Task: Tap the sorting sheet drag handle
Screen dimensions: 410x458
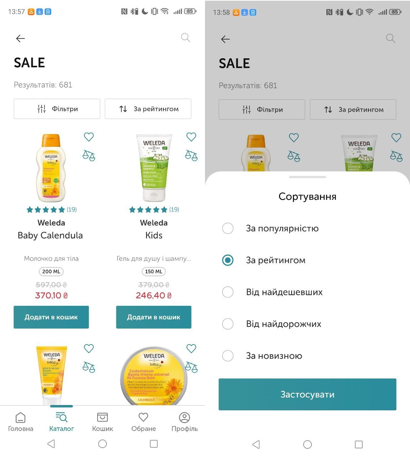Action: pos(307,177)
